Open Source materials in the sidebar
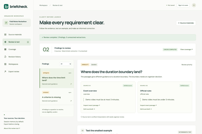This screenshot has width=202, height=134. click(x=17, y=34)
